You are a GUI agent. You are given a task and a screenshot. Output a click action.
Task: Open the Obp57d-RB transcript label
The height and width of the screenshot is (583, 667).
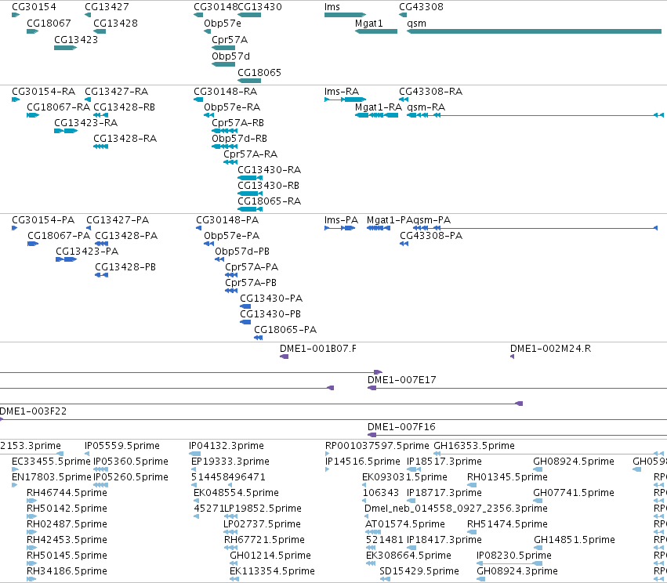pyautogui.click(x=240, y=139)
